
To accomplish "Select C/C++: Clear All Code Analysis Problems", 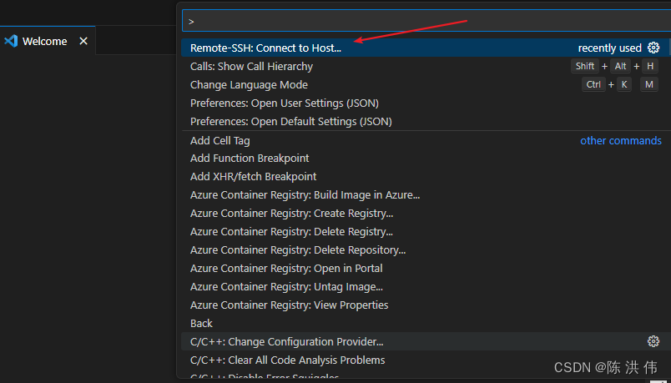I will tap(287, 360).
